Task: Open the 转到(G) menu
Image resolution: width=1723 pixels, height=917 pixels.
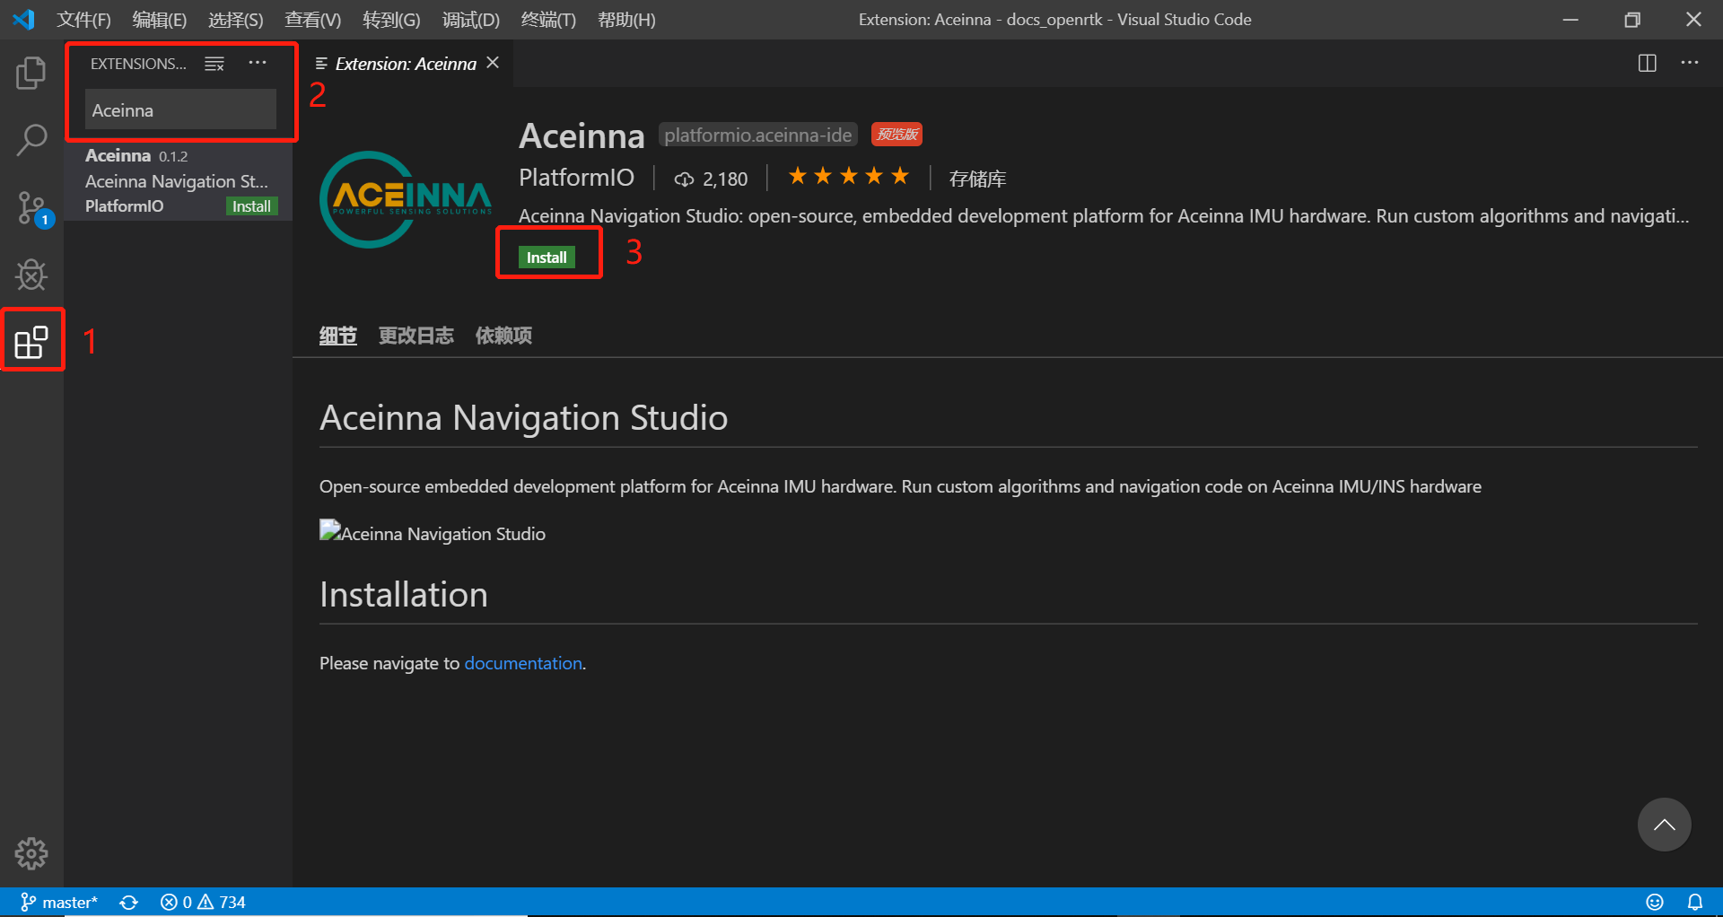Action: tap(391, 20)
